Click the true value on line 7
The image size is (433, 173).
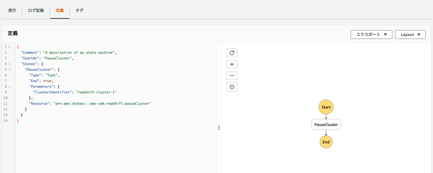point(47,81)
